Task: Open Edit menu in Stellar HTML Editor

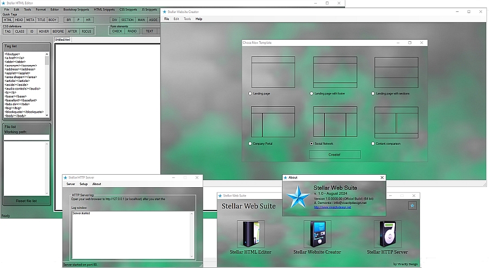Action: point(16,10)
